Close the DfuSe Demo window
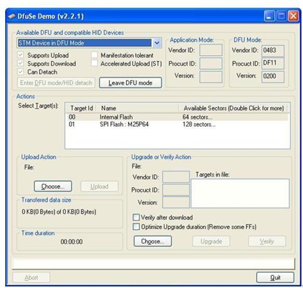 (x=293, y=16)
